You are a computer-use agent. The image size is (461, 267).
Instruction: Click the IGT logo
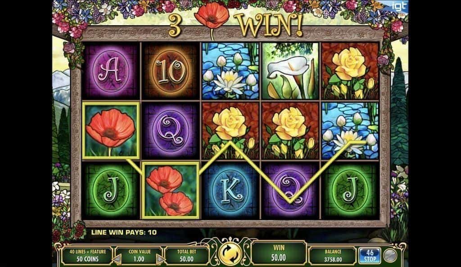(400, 6)
